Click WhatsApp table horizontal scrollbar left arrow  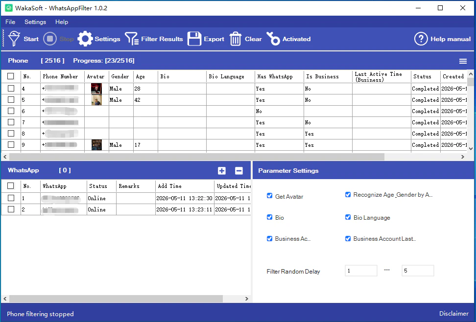[x=5, y=299]
